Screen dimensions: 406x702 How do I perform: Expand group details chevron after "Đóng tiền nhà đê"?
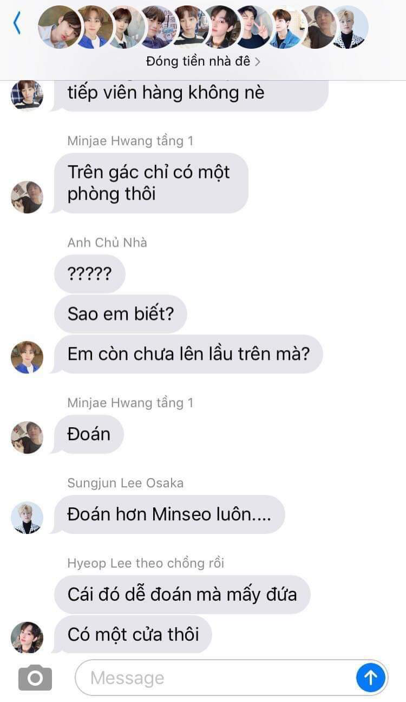tap(258, 62)
